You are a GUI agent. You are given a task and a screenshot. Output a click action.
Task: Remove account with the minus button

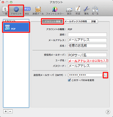[10, 111]
